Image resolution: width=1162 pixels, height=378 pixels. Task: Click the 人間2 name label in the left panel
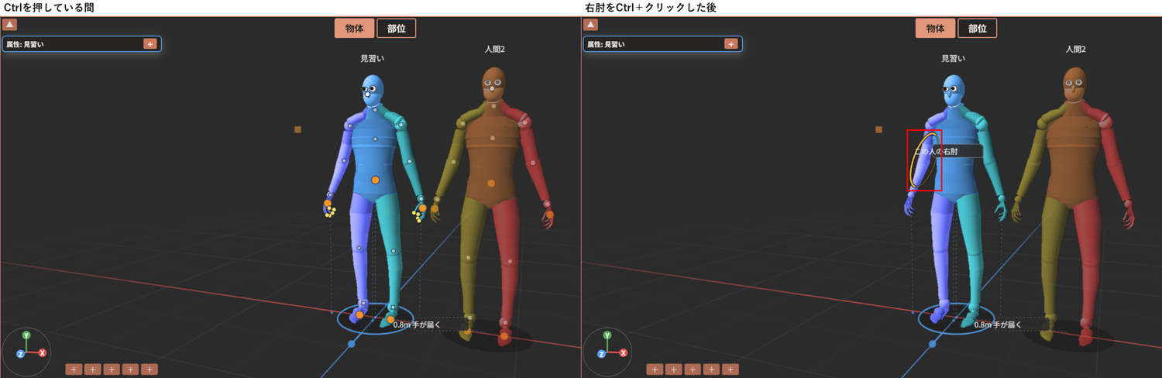(x=494, y=49)
